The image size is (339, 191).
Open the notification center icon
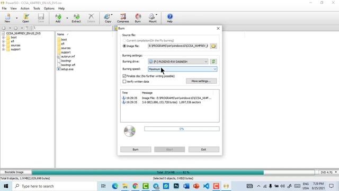tap(331, 186)
